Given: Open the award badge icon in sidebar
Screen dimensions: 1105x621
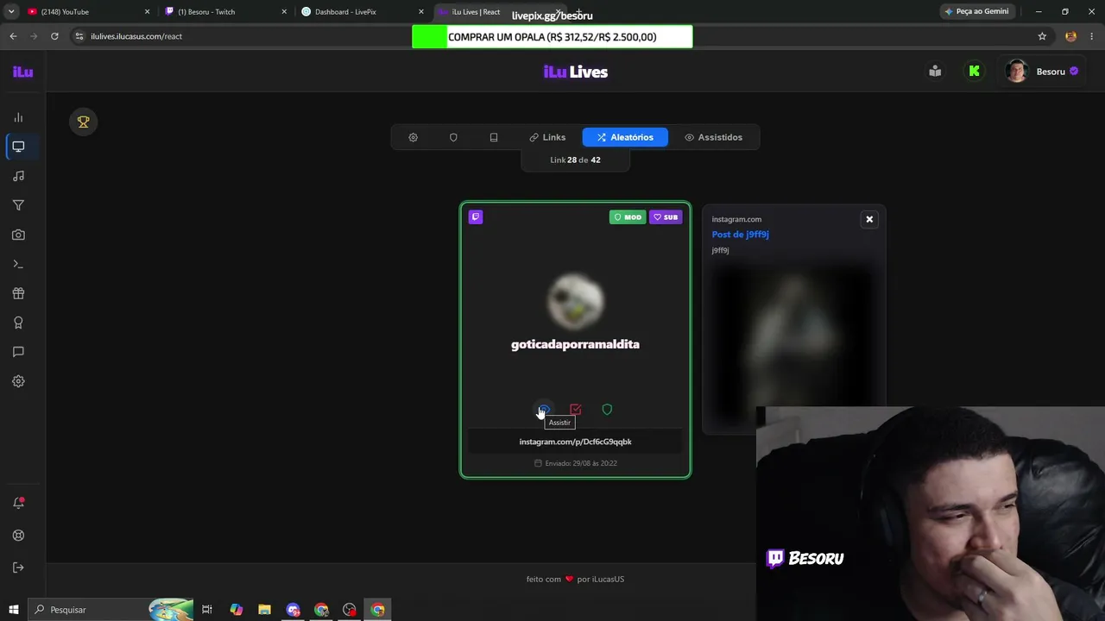Looking at the screenshot, I should point(18,323).
